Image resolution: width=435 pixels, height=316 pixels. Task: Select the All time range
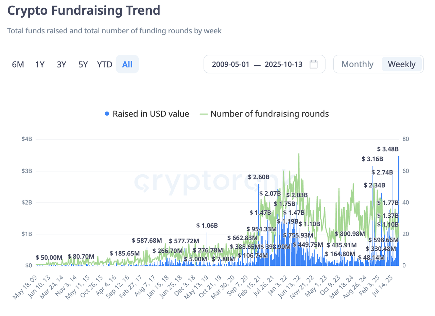(127, 64)
